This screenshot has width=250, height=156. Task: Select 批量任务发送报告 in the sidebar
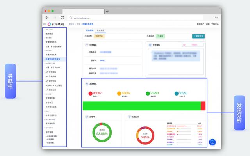(54, 59)
